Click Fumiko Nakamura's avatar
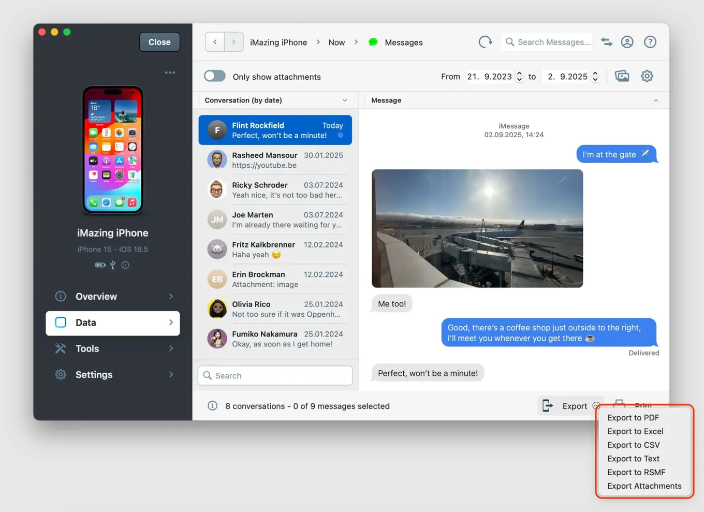Image resolution: width=704 pixels, height=512 pixels. (217, 339)
